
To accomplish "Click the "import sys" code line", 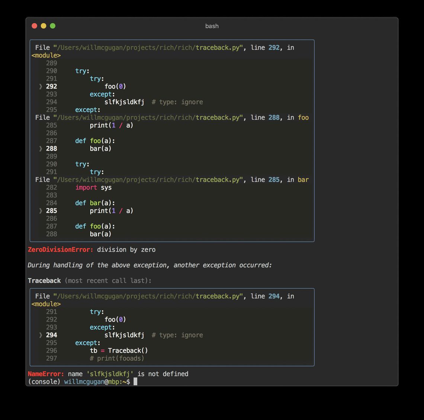I will click(x=93, y=187).
